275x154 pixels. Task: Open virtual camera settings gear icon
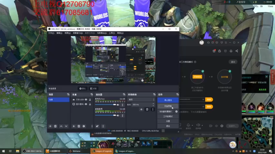176,112
